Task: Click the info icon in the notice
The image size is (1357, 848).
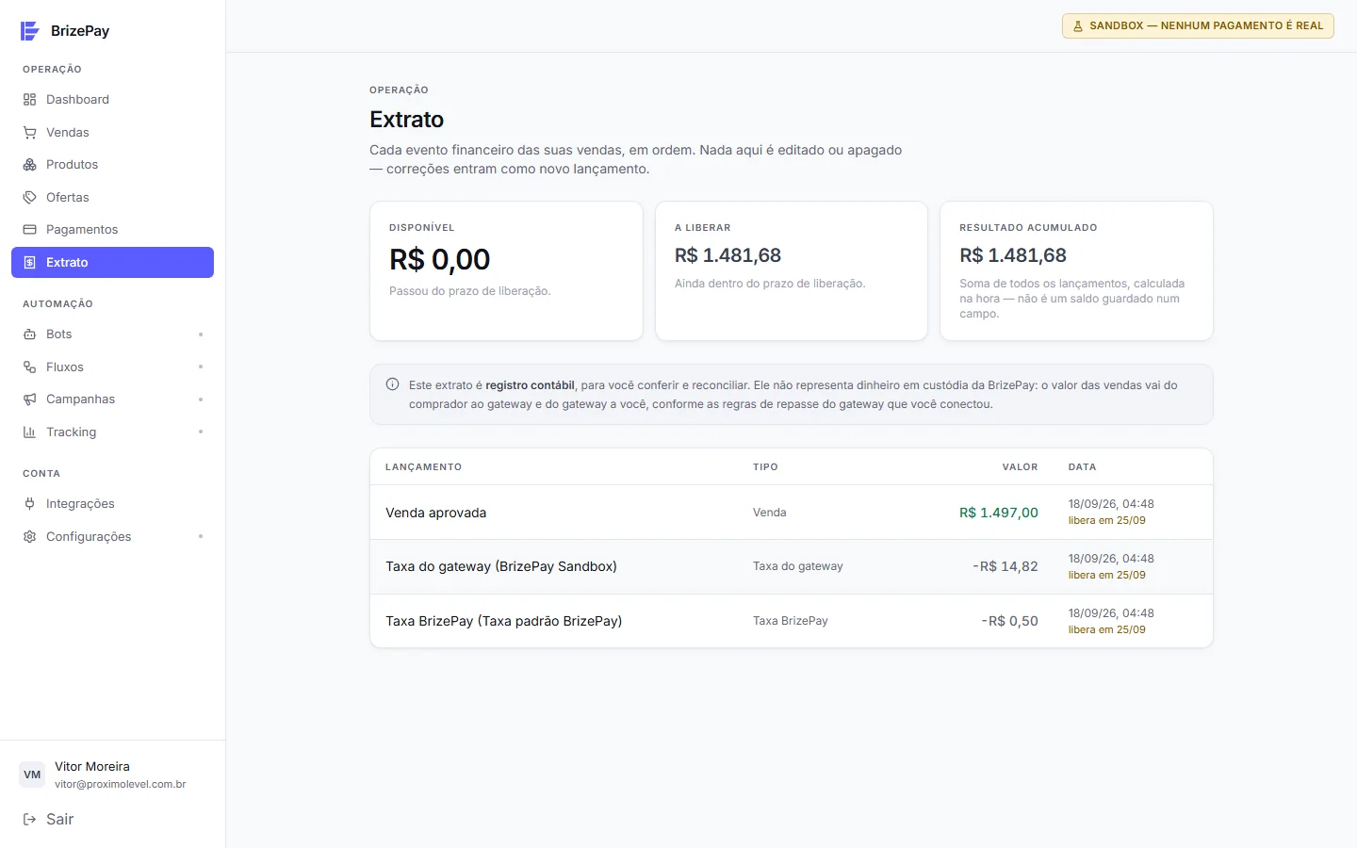Action: [x=393, y=384]
